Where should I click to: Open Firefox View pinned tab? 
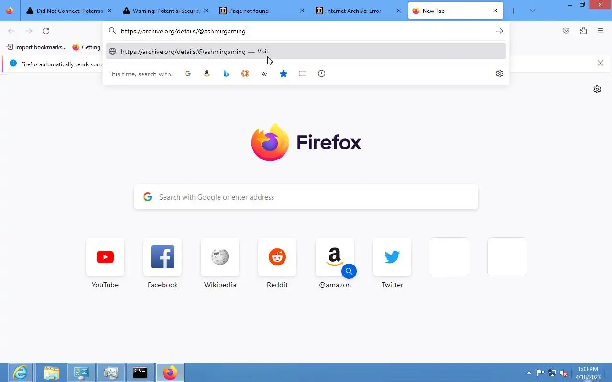[x=10, y=11]
